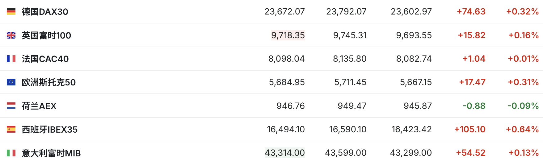Image resolution: width=543 pixels, height=161 pixels.
Task: Click the Germany flag icon
Action: click(x=11, y=12)
